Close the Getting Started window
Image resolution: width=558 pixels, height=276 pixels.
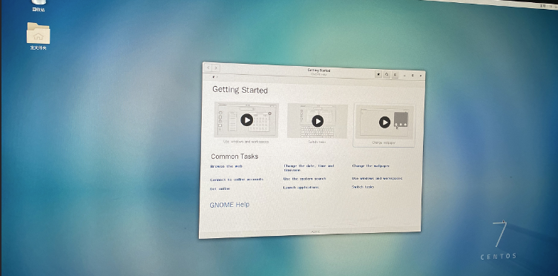coord(421,76)
